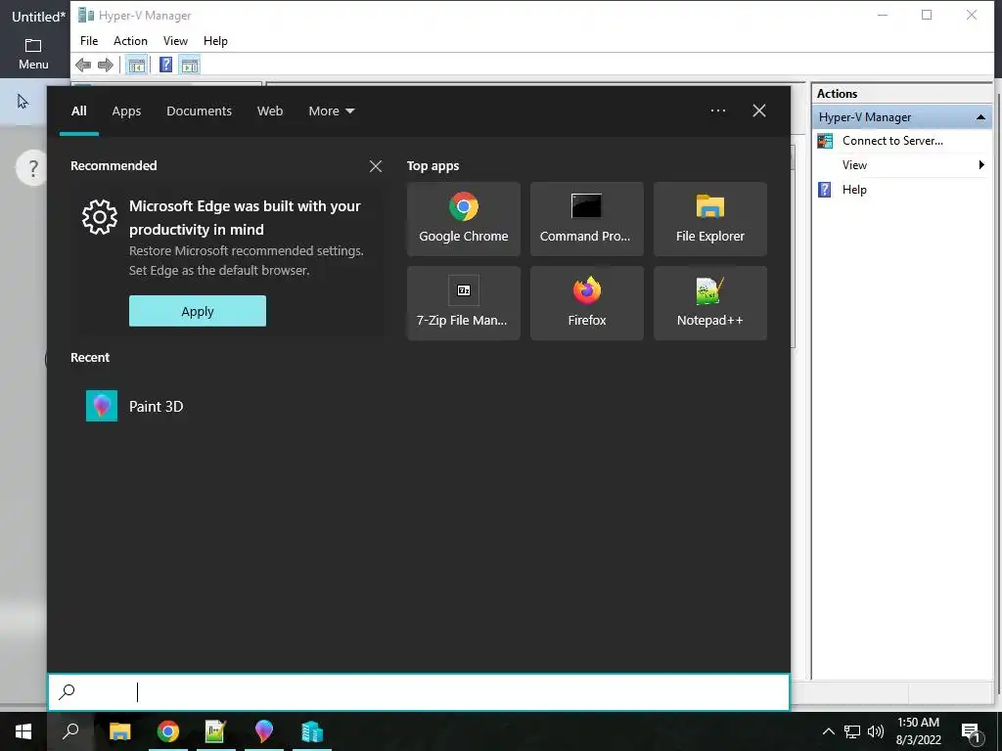Close the search panel
The image size is (1002, 751).
759,110
